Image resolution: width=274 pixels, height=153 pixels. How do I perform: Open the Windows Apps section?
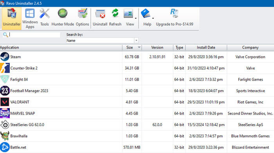[x=30, y=18]
